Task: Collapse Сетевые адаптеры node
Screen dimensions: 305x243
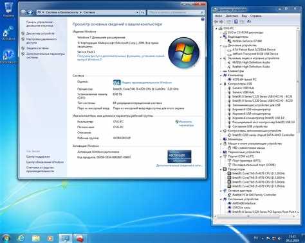Action: (x=221, y=190)
